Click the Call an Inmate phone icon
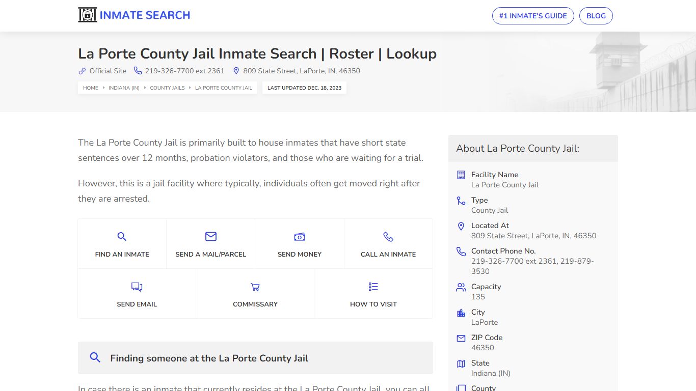The width and height of the screenshot is (696, 391). point(388,237)
